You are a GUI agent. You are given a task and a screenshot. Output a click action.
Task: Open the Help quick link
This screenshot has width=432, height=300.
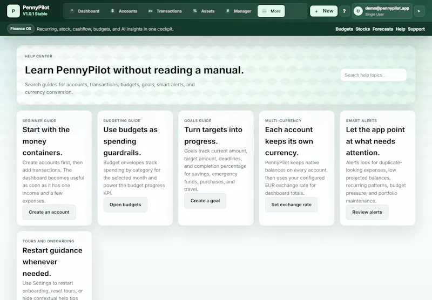click(x=400, y=29)
